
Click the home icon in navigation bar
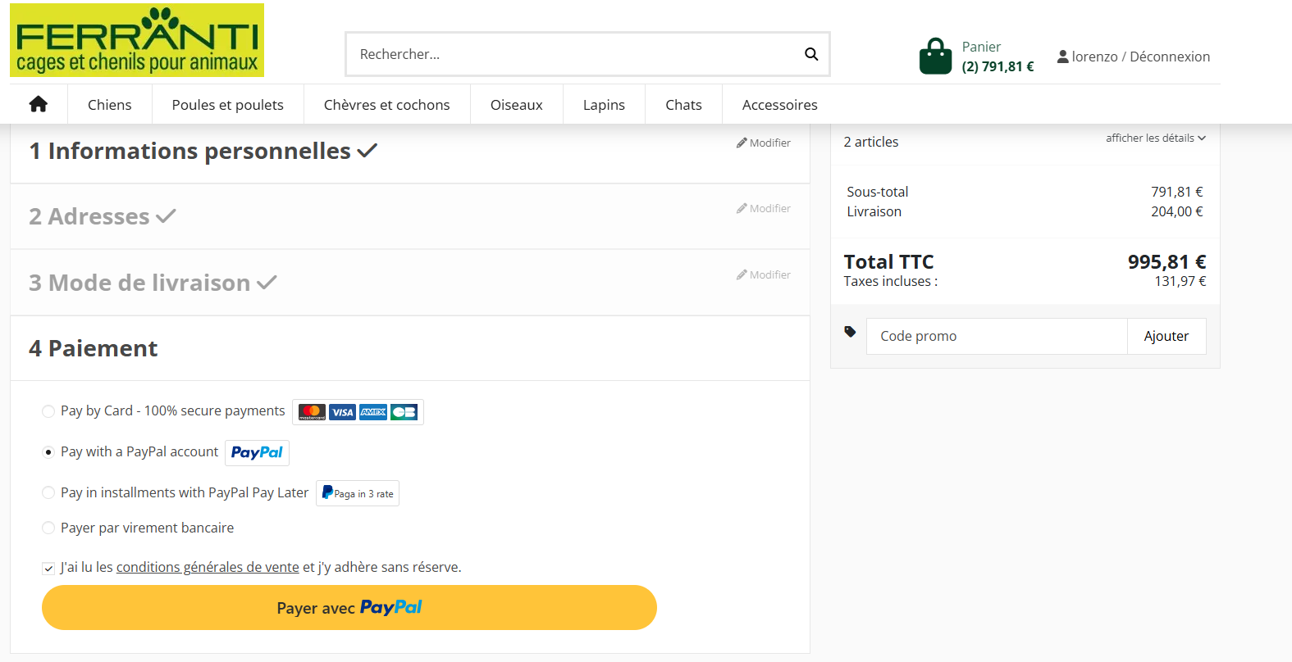point(39,104)
